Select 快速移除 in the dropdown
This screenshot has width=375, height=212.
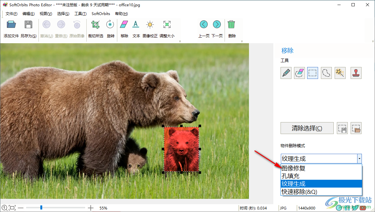coord(293,192)
